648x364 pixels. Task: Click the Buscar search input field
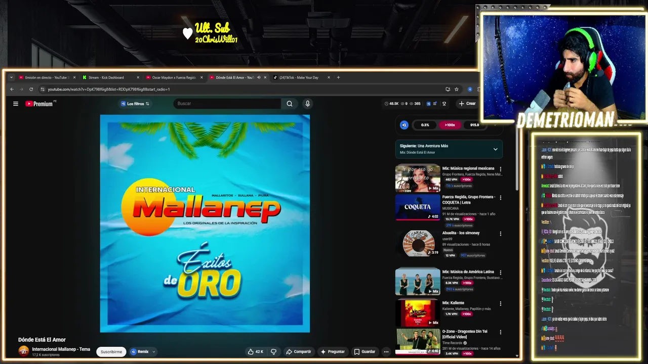pyautogui.click(x=227, y=104)
